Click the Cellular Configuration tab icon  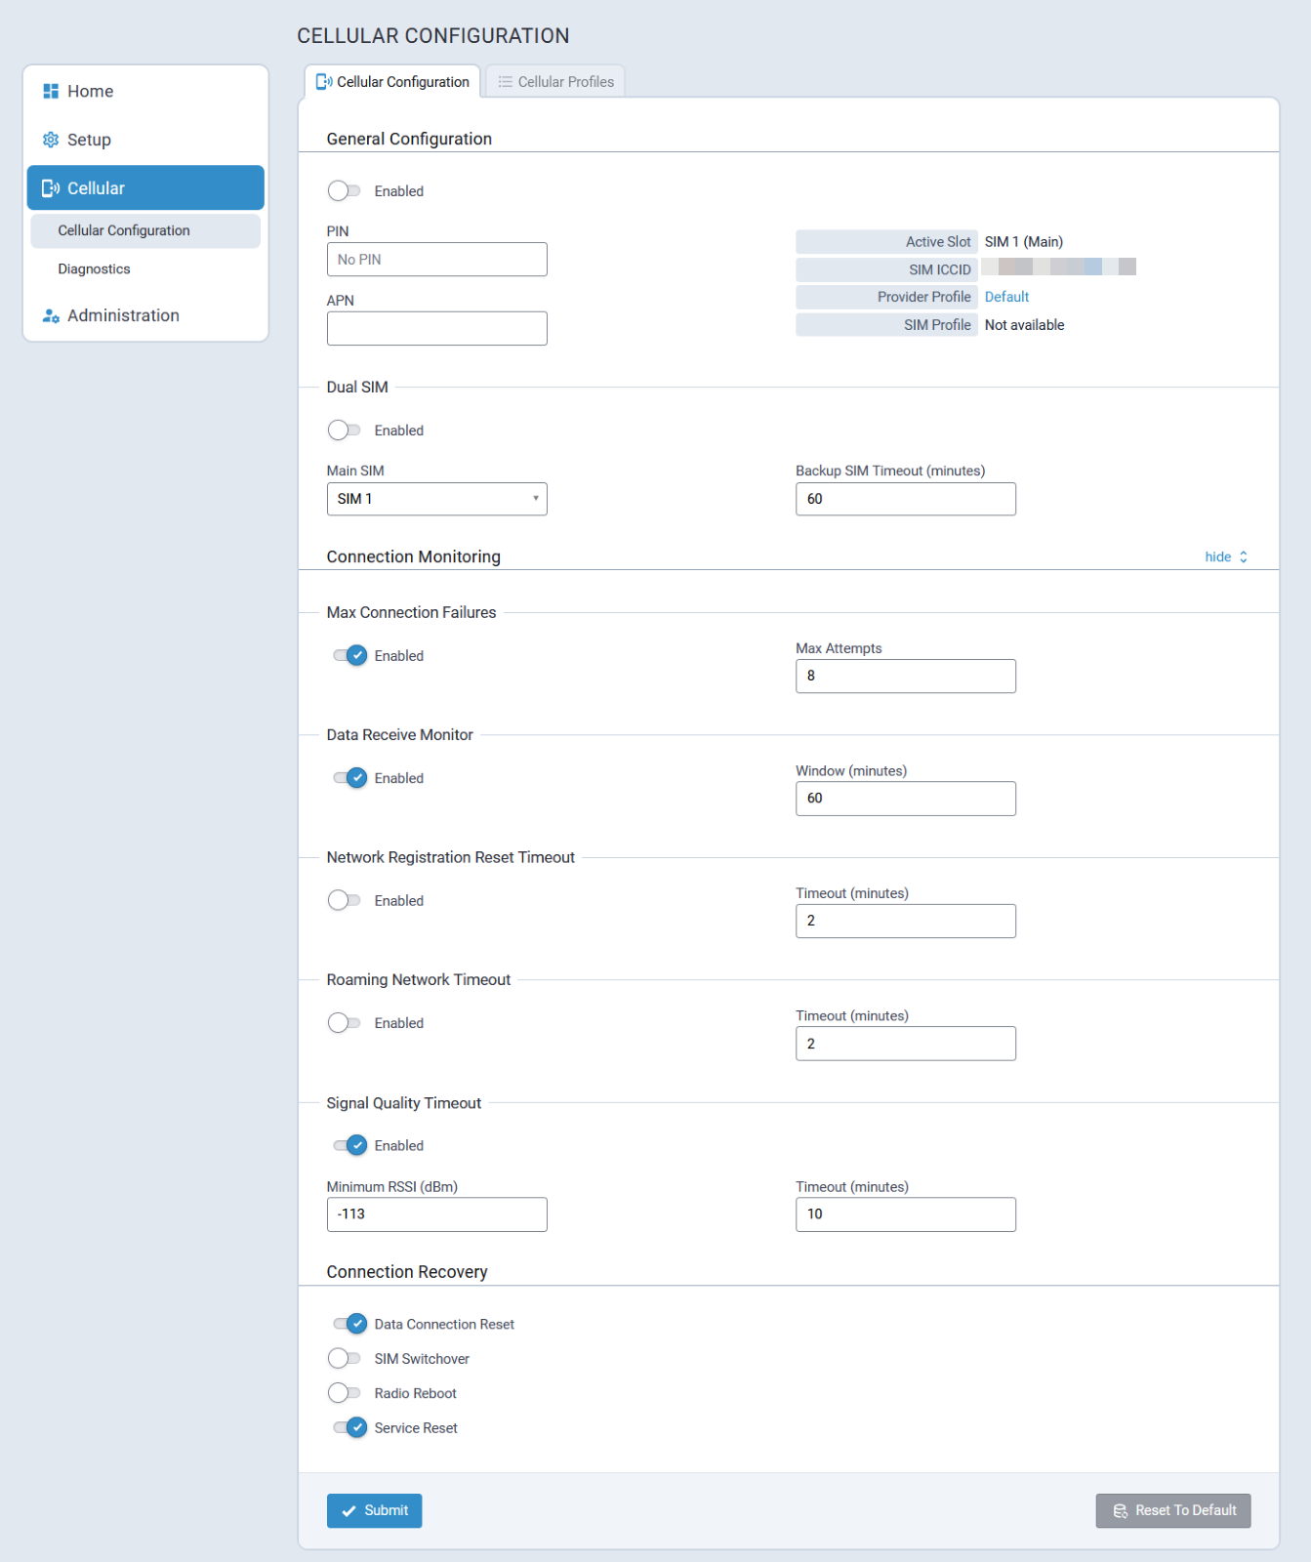[324, 82]
